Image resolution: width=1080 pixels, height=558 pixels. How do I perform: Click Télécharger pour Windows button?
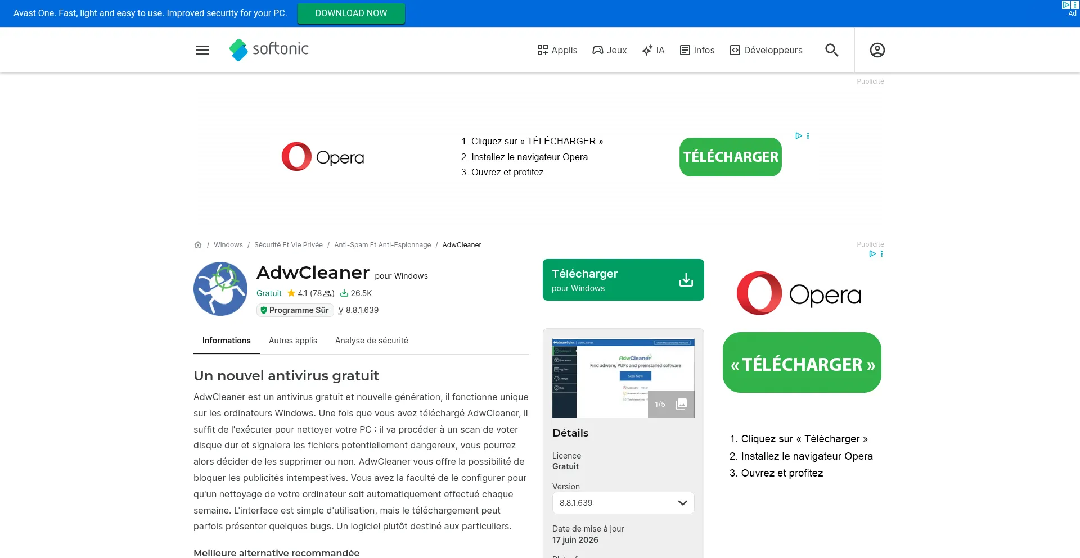click(x=623, y=280)
